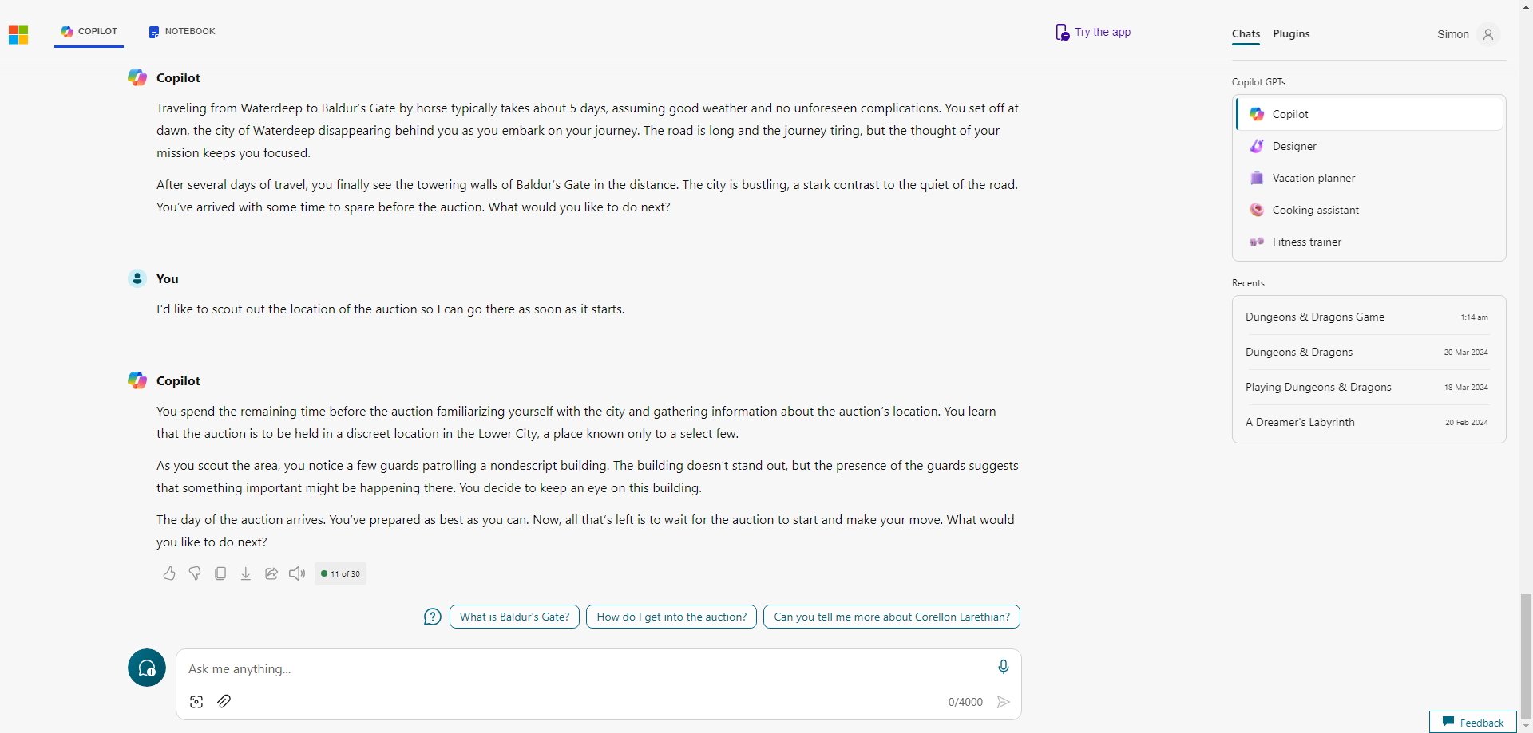Click the paperclip attach file icon
Screen dimensions: 1533x733
[224, 701]
